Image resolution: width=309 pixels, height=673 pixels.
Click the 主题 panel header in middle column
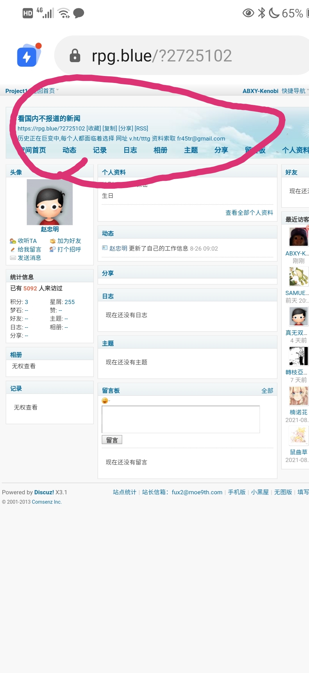tap(108, 344)
